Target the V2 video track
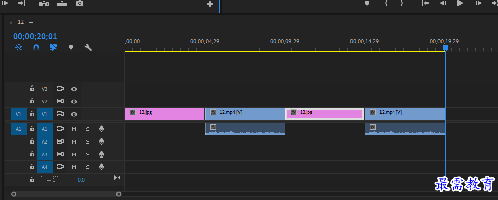 pyautogui.click(x=44, y=101)
